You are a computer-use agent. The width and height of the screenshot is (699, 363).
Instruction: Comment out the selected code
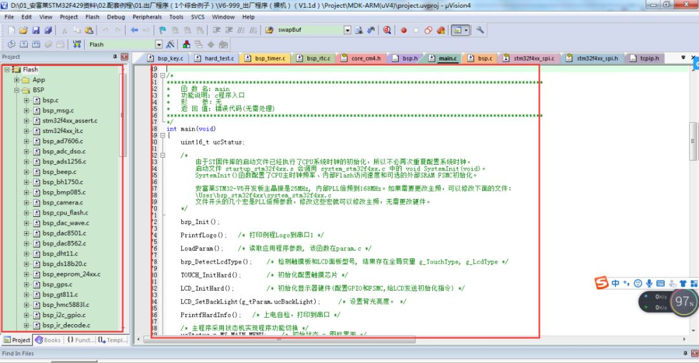[x=241, y=30]
